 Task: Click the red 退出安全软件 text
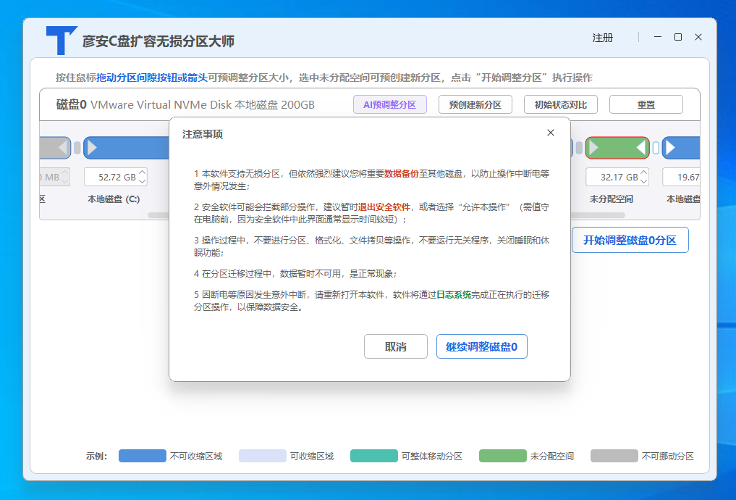point(384,207)
